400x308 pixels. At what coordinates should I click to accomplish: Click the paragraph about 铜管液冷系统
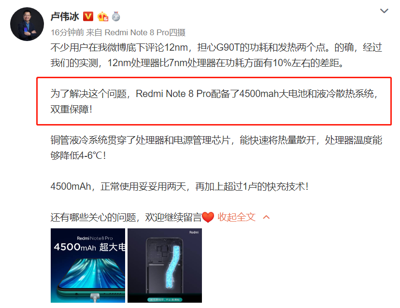coord(216,148)
